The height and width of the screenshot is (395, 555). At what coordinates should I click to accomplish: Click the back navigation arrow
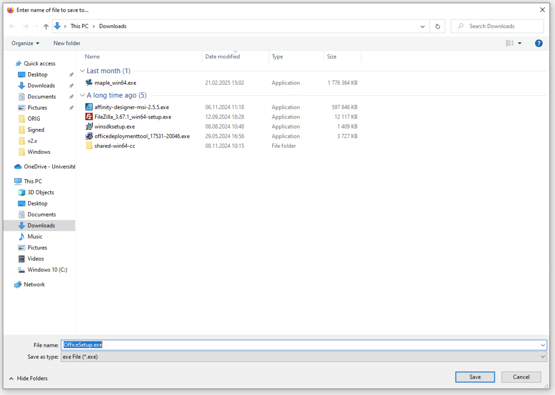click(x=12, y=26)
